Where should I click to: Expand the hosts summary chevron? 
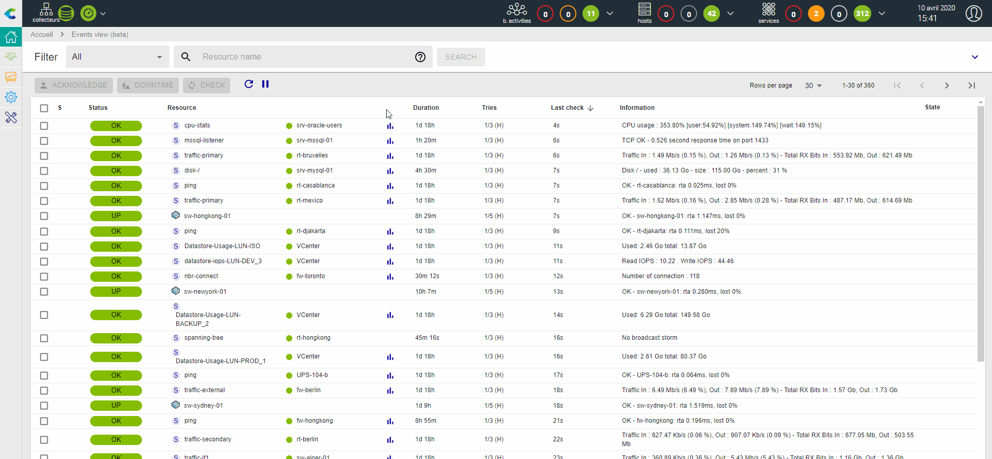[x=731, y=13]
